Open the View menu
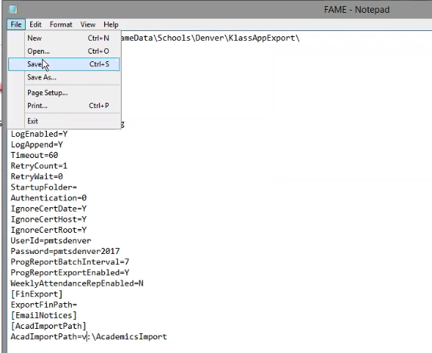The height and width of the screenshot is (353, 432). (x=88, y=24)
